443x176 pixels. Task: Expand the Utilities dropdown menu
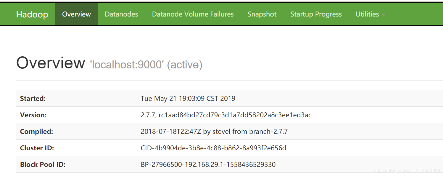[x=367, y=14]
